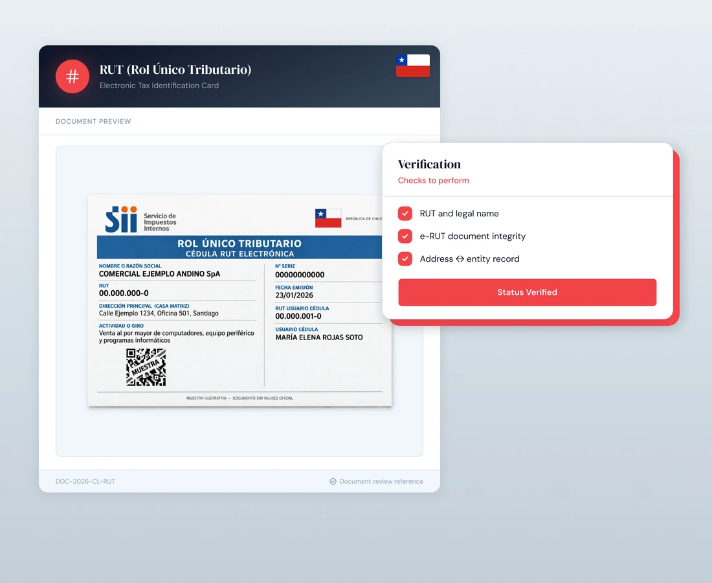Click the check-circle icon beside Document review reference

click(333, 481)
